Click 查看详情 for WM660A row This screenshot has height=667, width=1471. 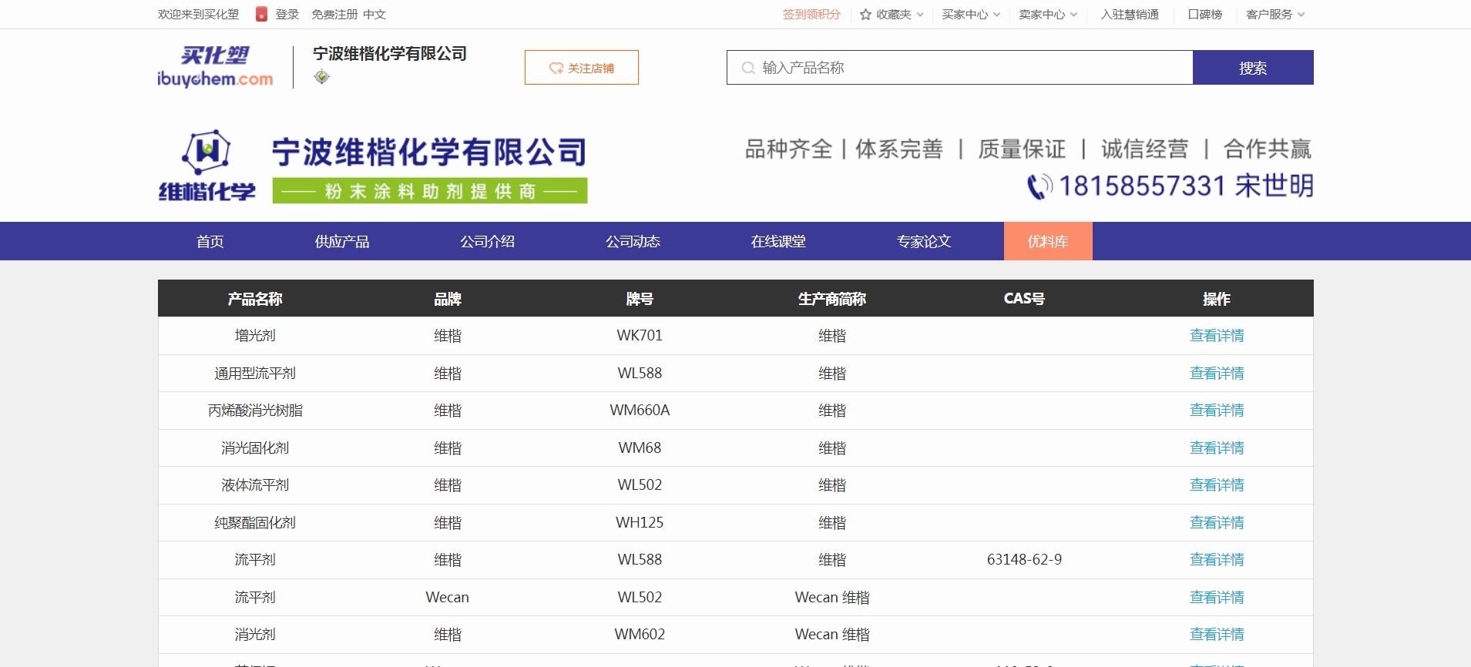click(x=1217, y=411)
